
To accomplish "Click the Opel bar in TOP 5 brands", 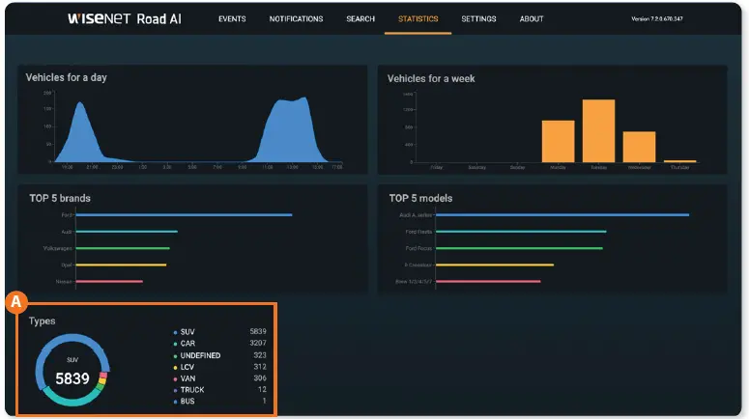I will pyautogui.click(x=121, y=265).
